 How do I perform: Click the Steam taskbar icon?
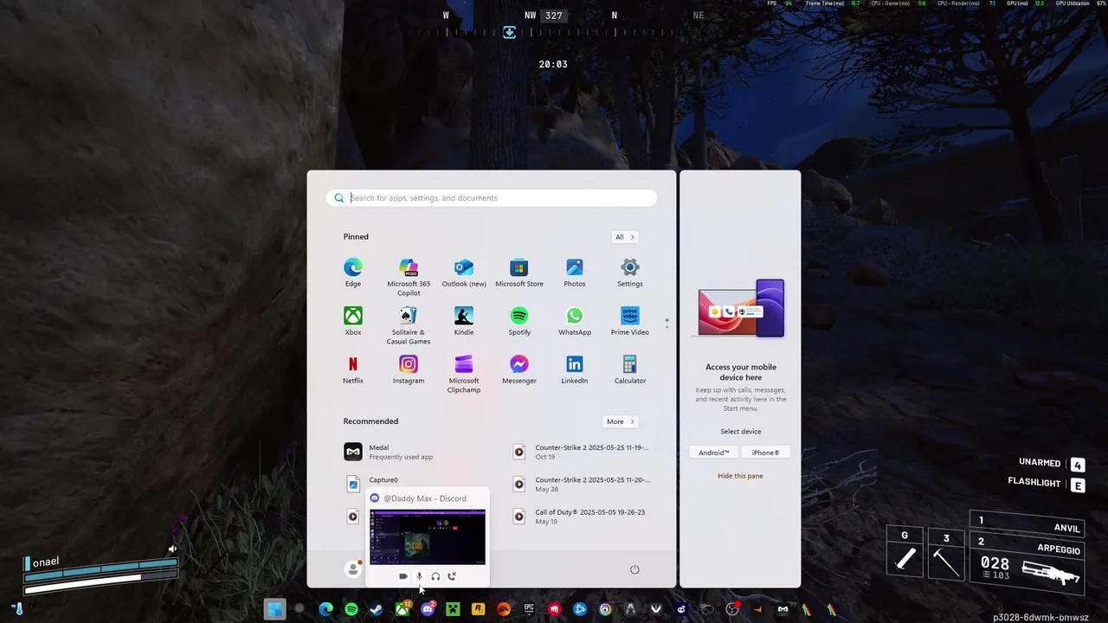[376, 609]
